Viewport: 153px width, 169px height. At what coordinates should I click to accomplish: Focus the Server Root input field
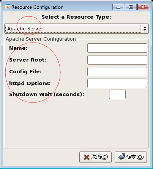tap(117, 60)
